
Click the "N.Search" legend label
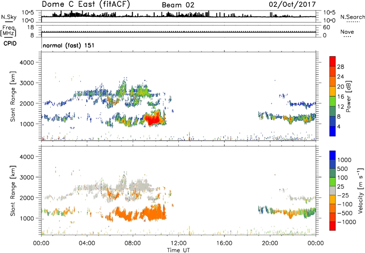point(352,17)
